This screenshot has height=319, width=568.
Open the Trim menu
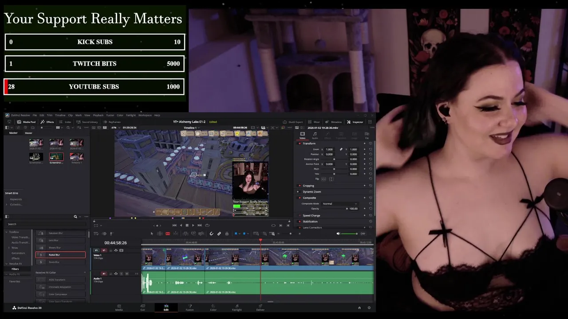coord(49,115)
